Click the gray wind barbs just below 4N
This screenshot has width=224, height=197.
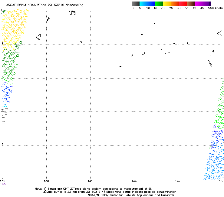pos(4,118)
